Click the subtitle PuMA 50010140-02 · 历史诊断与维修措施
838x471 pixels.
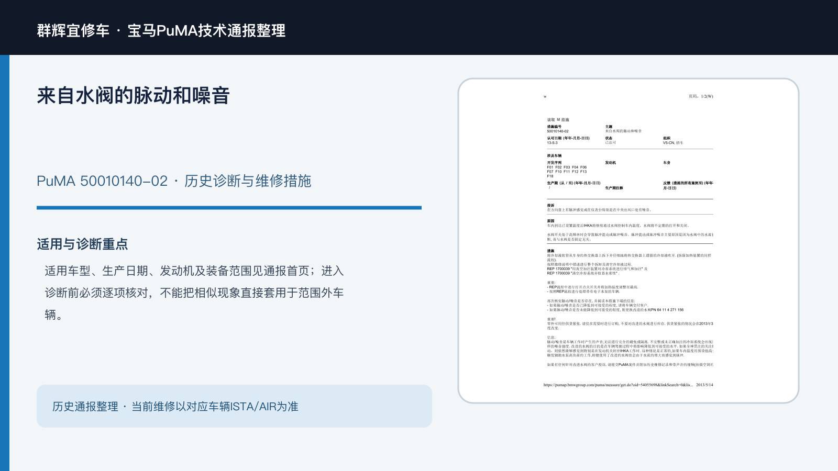coord(174,181)
